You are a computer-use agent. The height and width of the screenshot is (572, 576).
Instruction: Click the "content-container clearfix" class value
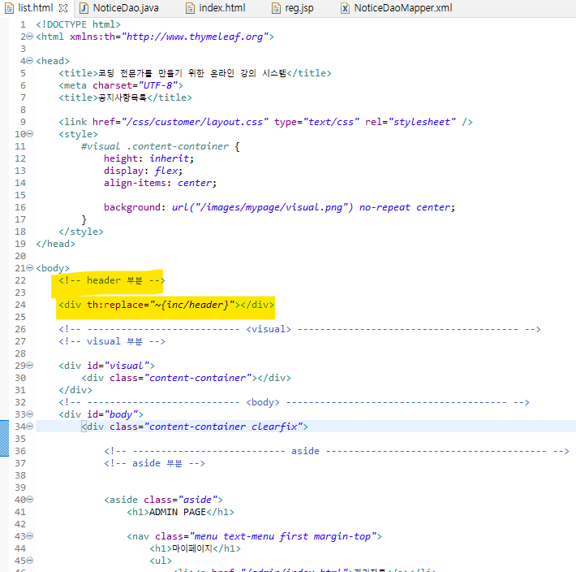223,427
